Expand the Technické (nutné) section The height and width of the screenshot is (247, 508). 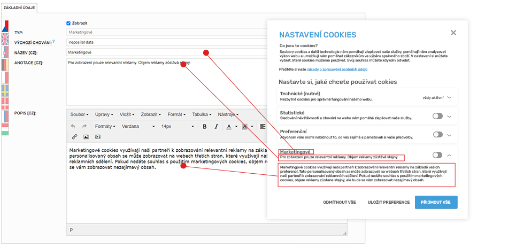(x=449, y=97)
